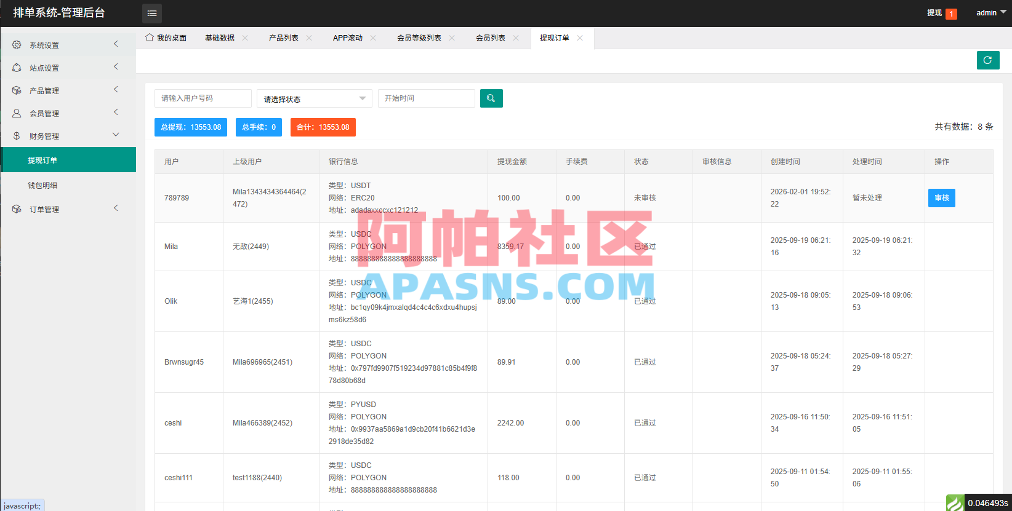Close the 提现订单 tab
The image size is (1012, 511).
coord(580,38)
